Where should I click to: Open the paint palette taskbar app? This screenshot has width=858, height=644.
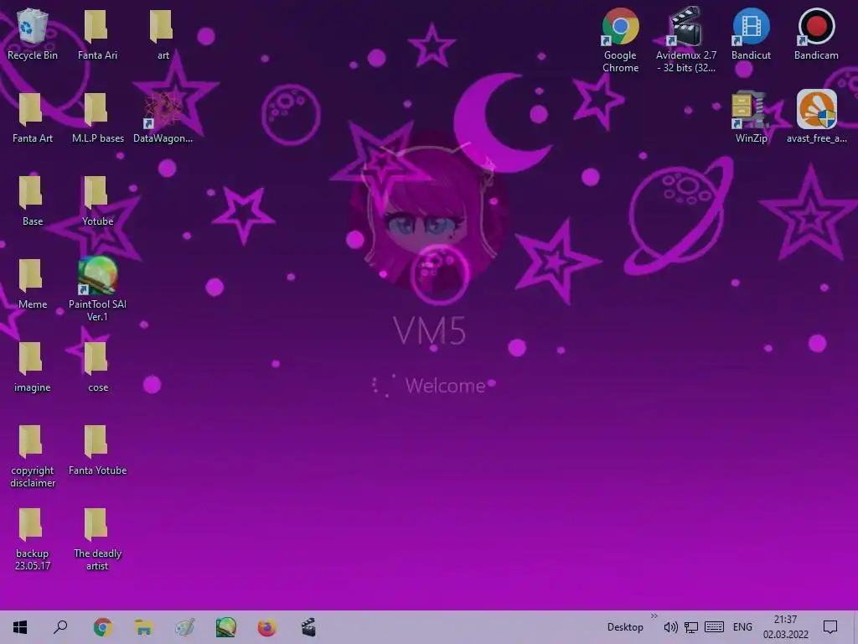[184, 627]
